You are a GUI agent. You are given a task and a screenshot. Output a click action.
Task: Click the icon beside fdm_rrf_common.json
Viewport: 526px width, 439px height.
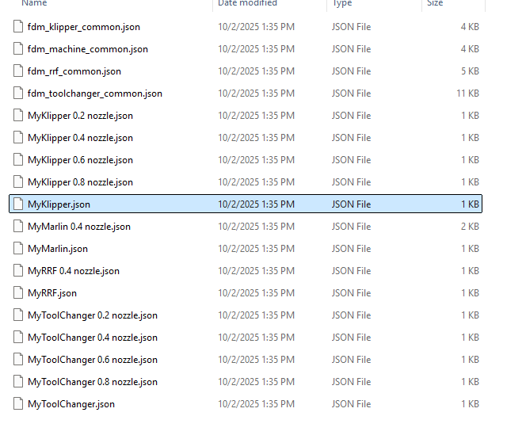coord(18,71)
